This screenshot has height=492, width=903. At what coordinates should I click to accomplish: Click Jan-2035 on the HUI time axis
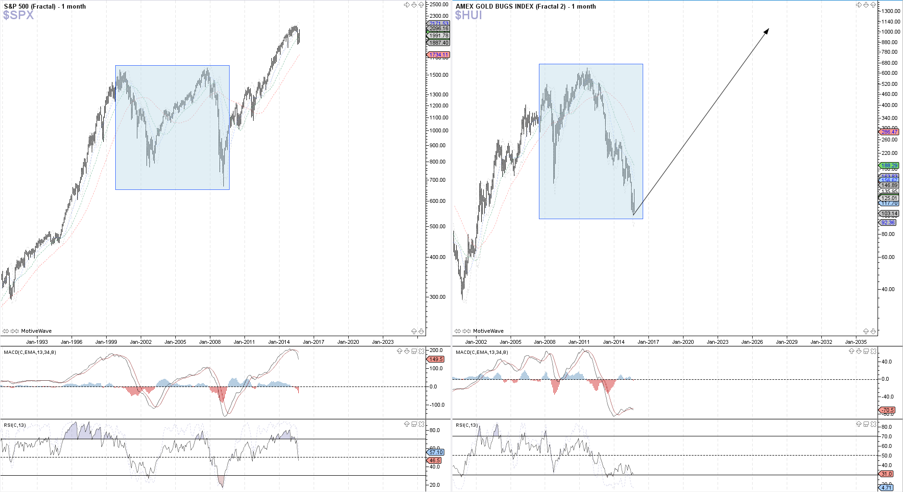pyautogui.click(x=856, y=342)
